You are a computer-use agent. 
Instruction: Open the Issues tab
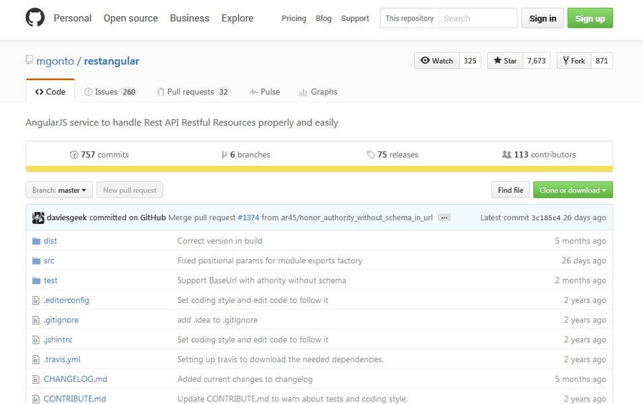(111, 92)
